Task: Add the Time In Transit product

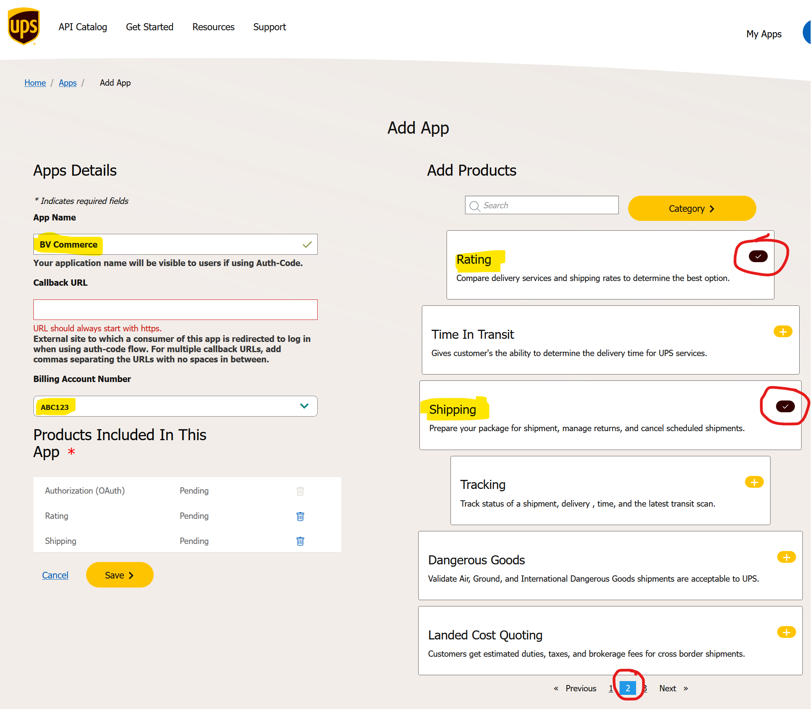Action: 783,332
